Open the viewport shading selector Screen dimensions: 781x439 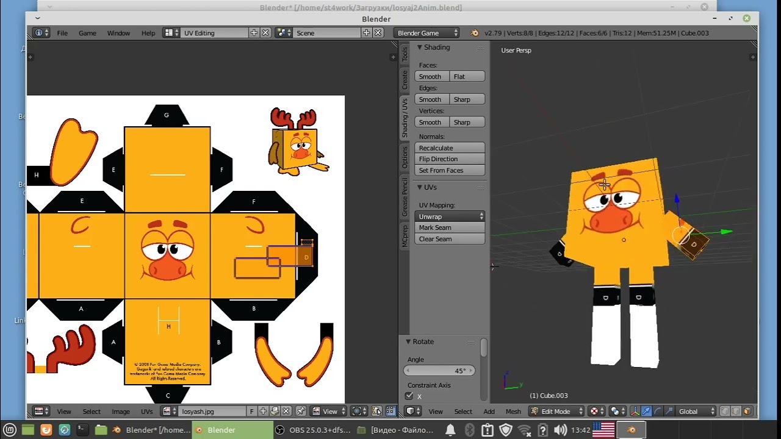(x=596, y=412)
